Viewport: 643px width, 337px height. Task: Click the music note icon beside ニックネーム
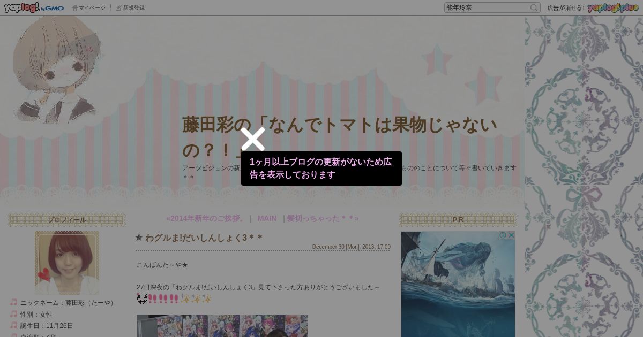(x=14, y=302)
